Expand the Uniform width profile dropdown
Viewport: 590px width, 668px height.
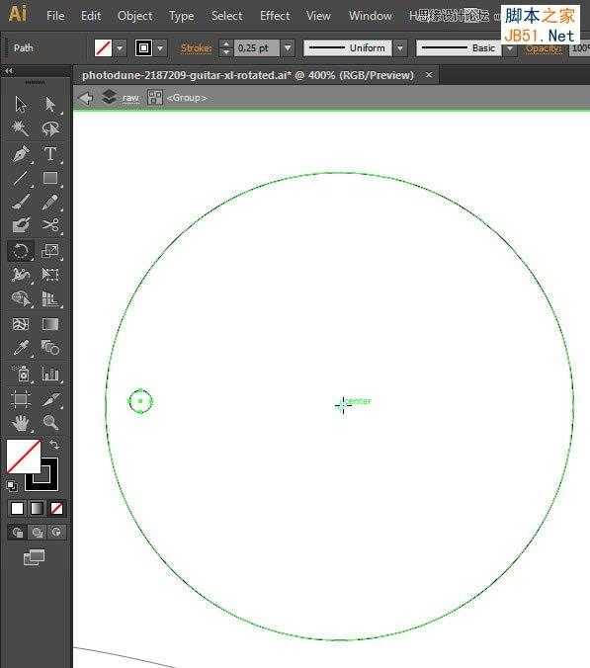pos(400,47)
